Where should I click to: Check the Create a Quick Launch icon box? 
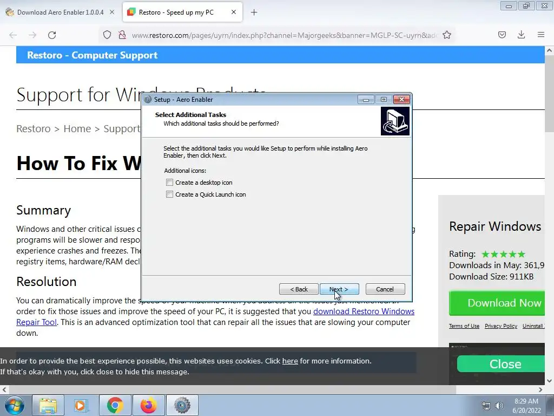pyautogui.click(x=169, y=194)
